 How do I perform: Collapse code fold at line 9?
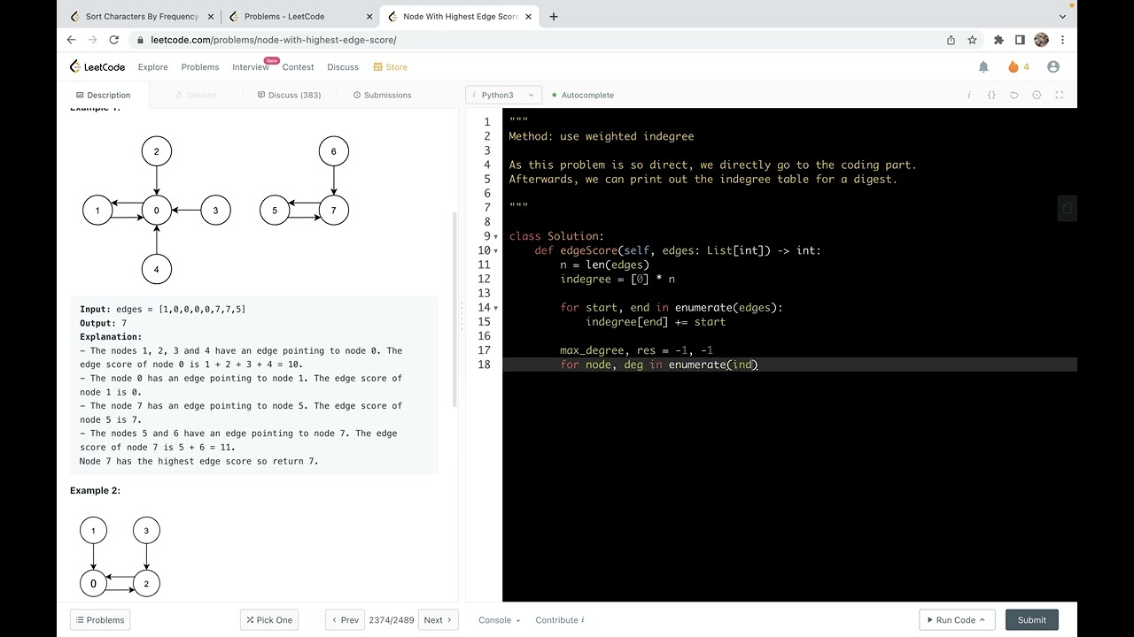pos(496,236)
